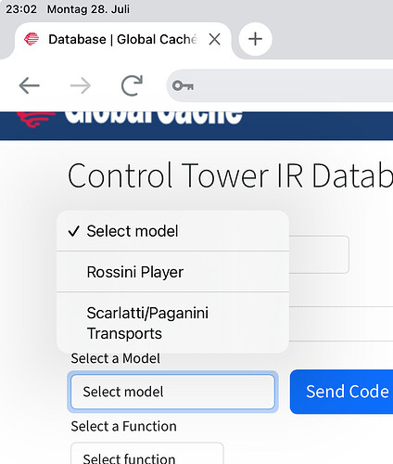This screenshot has width=393, height=464.
Task: Open a new tab with plus button
Action: pos(255,39)
